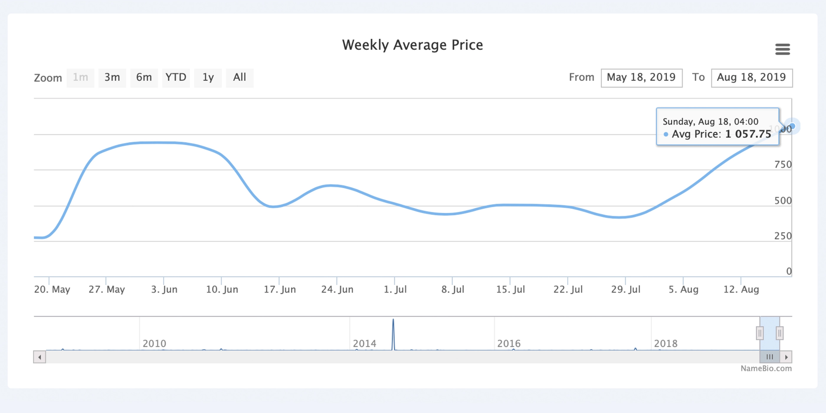Open the NameBio.com credits link
Image resolution: width=826 pixels, height=413 pixels.
pyautogui.click(x=766, y=369)
